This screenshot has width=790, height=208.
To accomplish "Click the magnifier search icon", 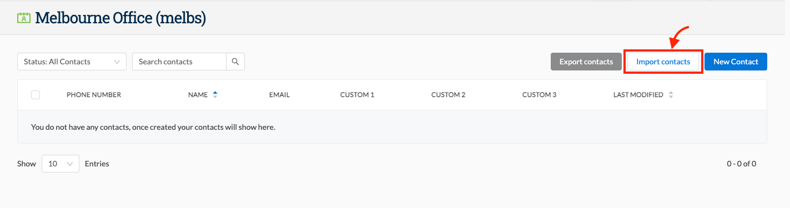I will [x=235, y=62].
